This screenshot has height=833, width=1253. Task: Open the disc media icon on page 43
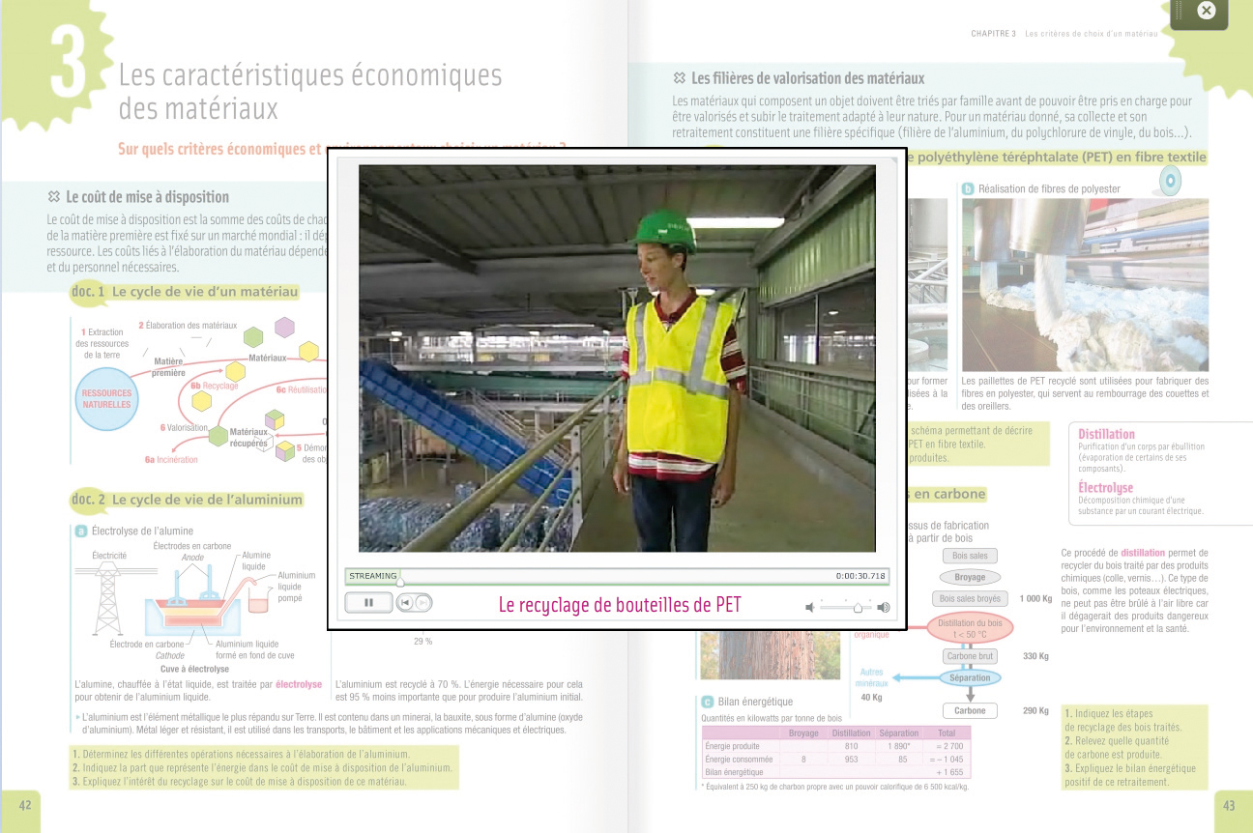[1170, 179]
